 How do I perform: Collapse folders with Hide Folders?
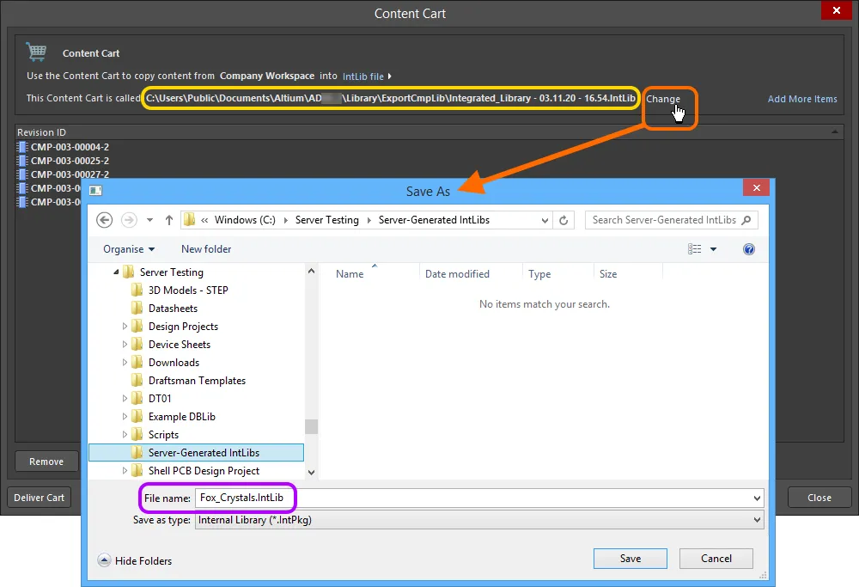[135, 560]
